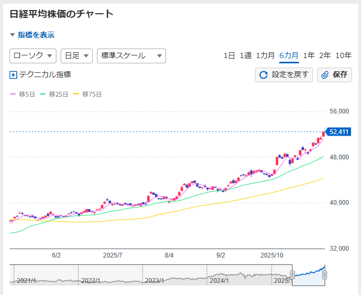Click 2022/1 in the overview timeline
361x295 pixels.
click(91, 280)
